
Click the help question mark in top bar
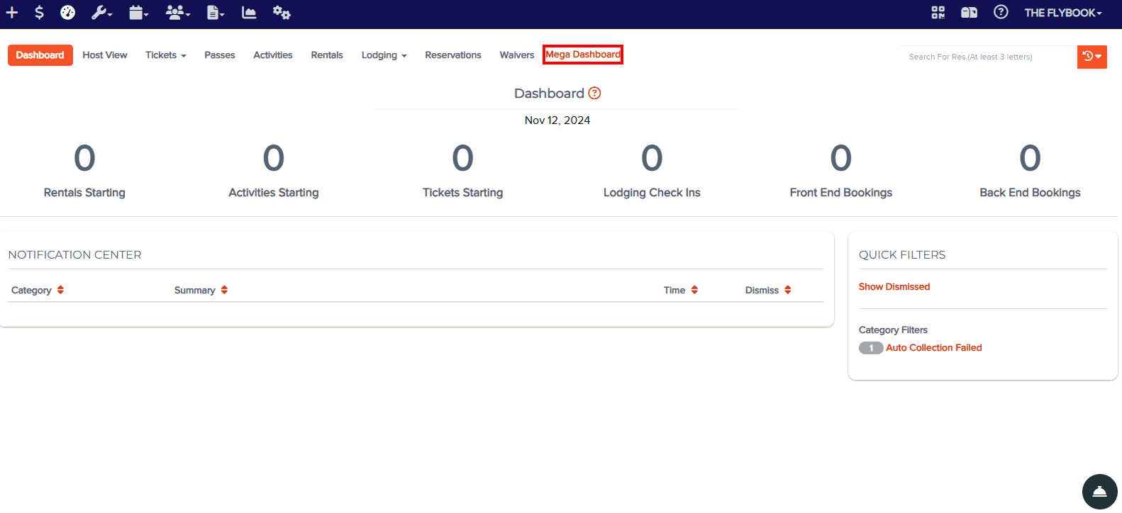click(1001, 12)
